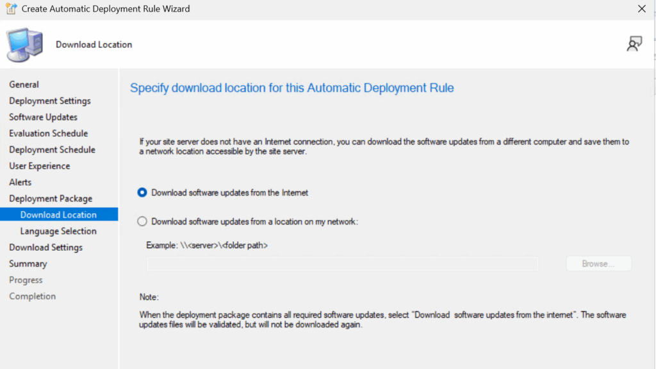
Task: Close the Create Automatic Deployment Rule Wizard
Action: (x=641, y=9)
